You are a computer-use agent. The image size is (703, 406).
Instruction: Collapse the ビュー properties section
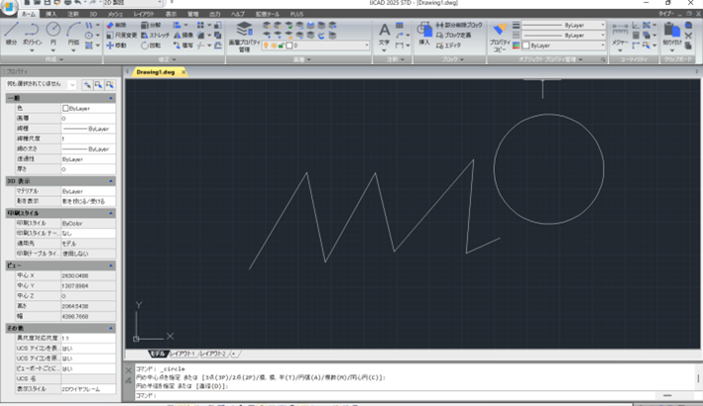point(111,265)
